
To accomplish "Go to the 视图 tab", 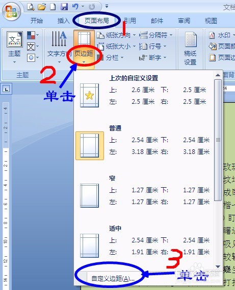I will coord(211,20).
